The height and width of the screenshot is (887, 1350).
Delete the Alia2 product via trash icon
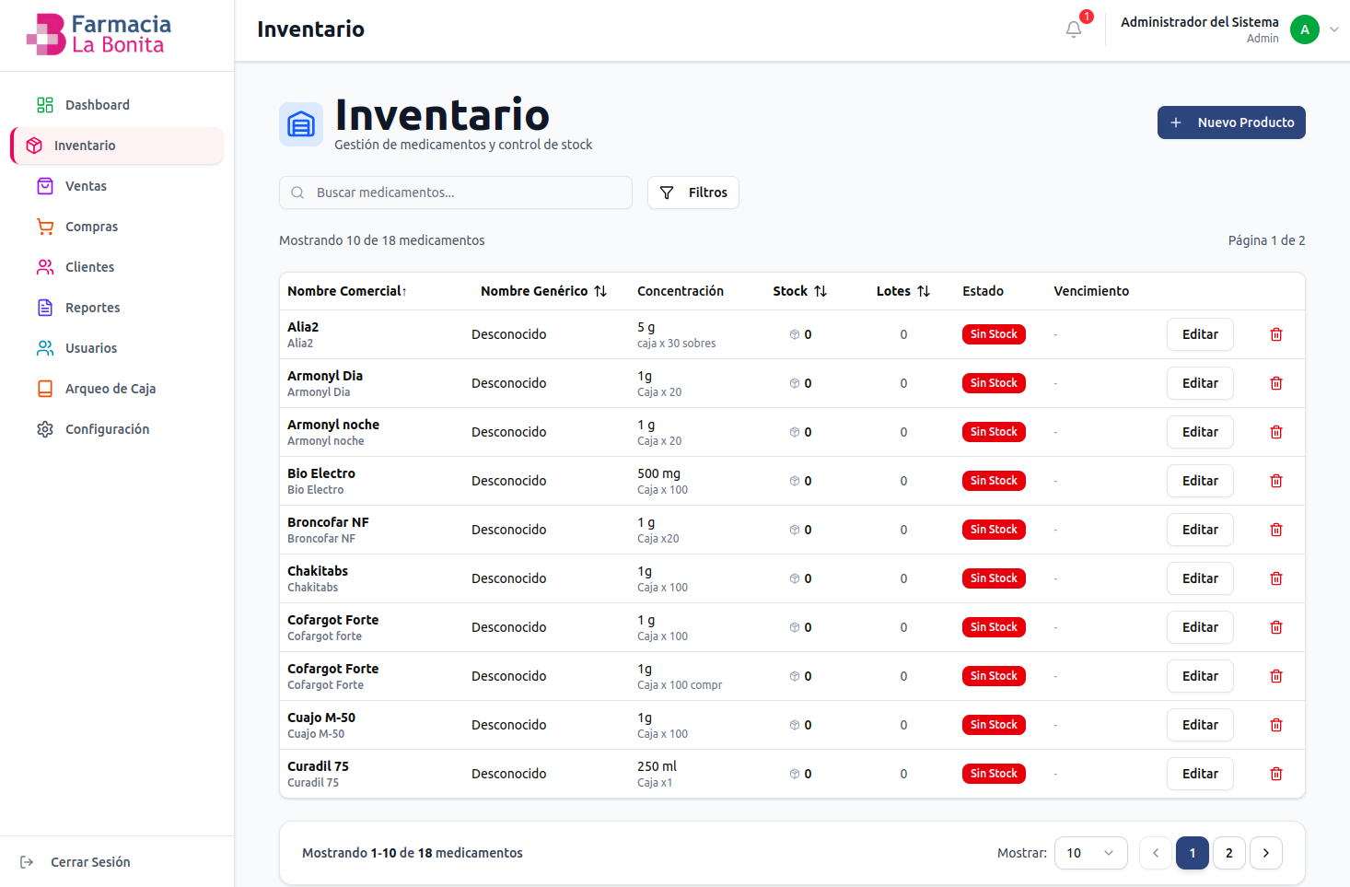click(1276, 334)
